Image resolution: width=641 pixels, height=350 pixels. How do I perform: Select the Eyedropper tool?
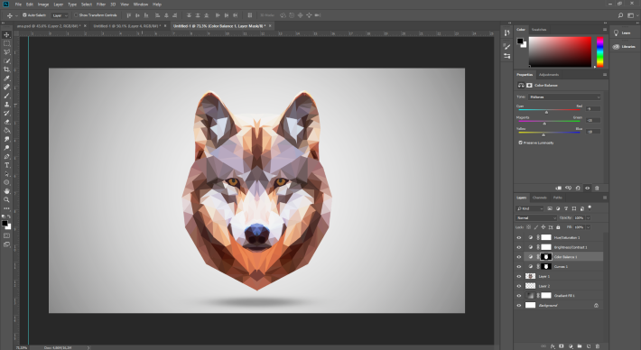[x=6, y=78]
